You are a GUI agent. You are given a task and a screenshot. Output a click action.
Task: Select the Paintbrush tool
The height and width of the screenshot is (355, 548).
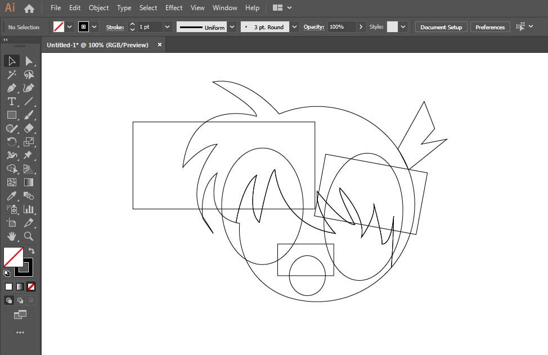point(29,115)
